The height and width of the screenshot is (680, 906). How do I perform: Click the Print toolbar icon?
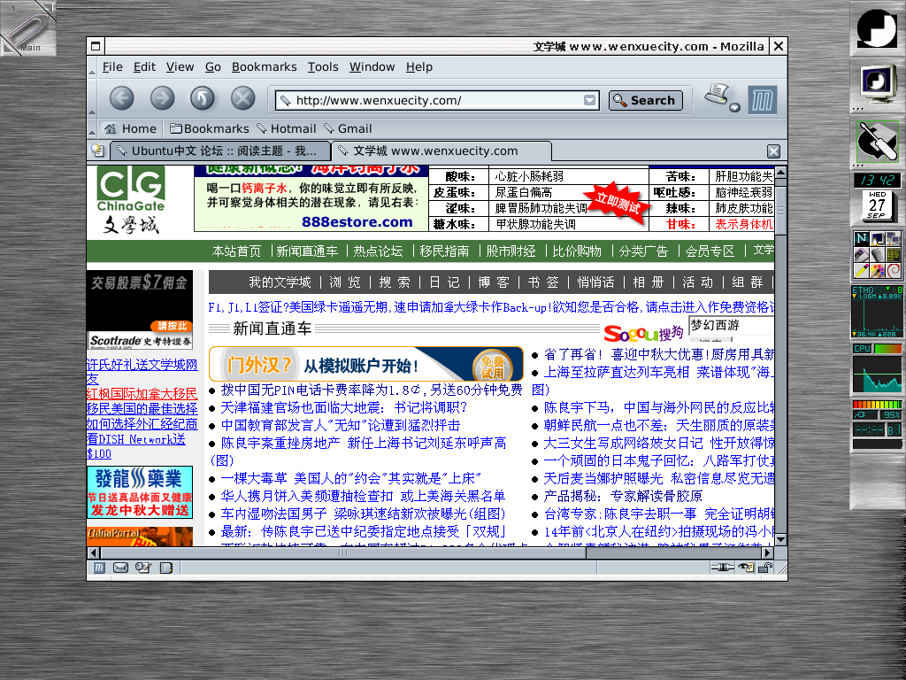718,95
